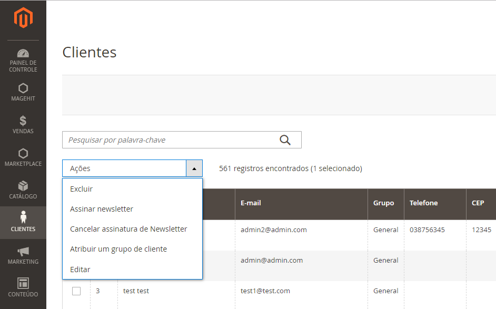This screenshot has width=496, height=309.
Task: Choose Editar from the actions menu
Action: 132,270
